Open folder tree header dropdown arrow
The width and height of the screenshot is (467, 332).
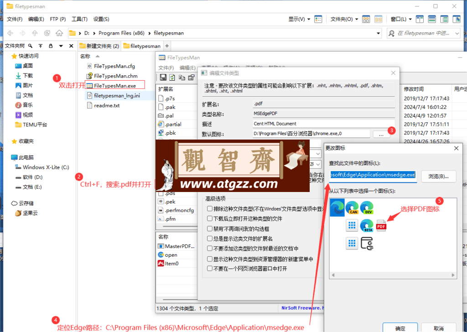[61, 46]
